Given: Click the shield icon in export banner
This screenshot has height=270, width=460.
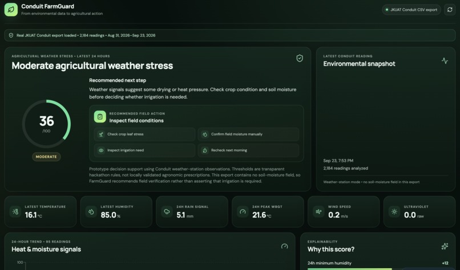Looking at the screenshot, I should [11, 35].
